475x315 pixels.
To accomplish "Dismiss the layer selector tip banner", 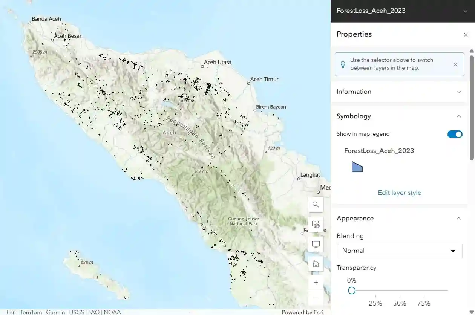I will [455, 64].
